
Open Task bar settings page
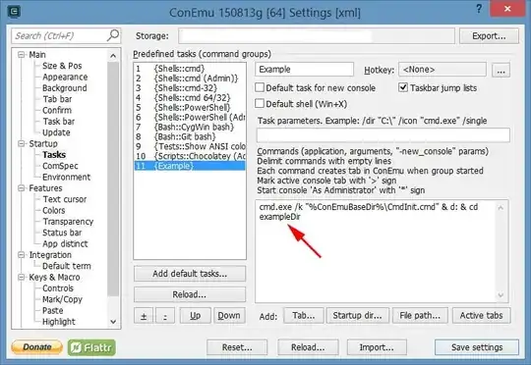point(59,122)
